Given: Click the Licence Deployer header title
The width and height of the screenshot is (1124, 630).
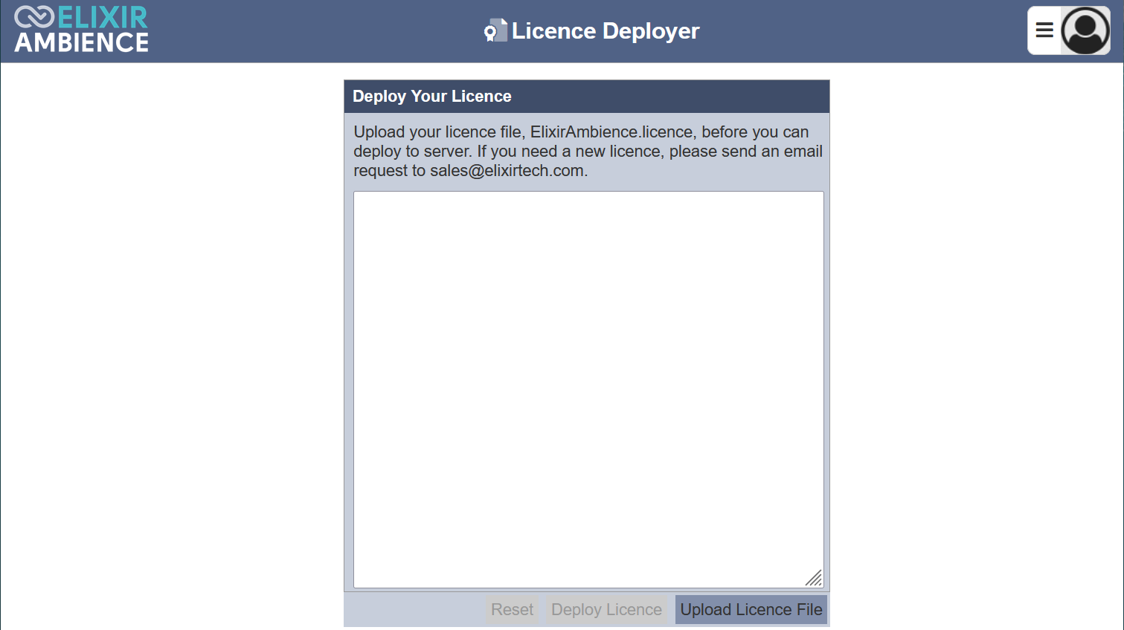Looking at the screenshot, I should click(x=606, y=31).
